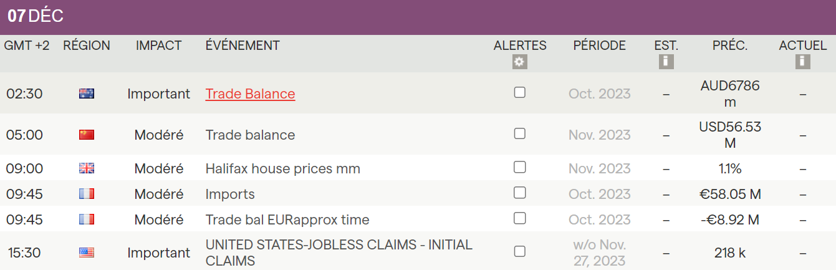Click the 07 DÉC date header
The image size is (836, 270).
36,17
